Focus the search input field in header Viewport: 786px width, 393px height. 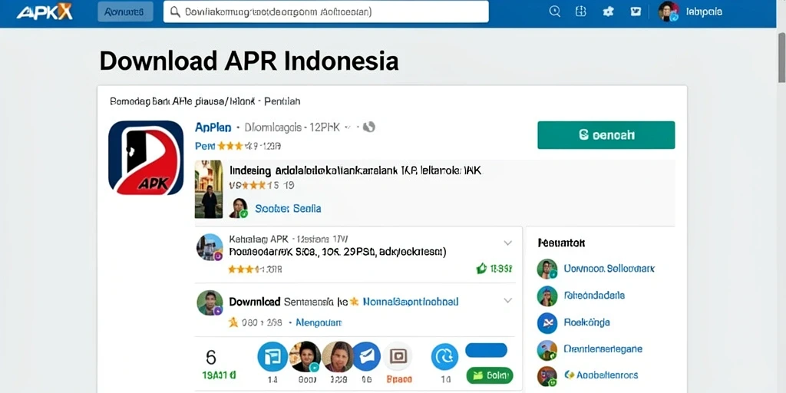tap(325, 12)
